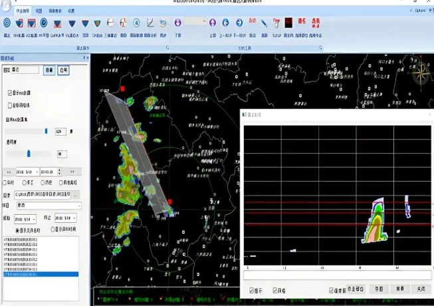Click the blue shield with red top edge icon
Image resolution: width=434 pixels, height=306 pixels.
pyautogui.click(x=85, y=23)
